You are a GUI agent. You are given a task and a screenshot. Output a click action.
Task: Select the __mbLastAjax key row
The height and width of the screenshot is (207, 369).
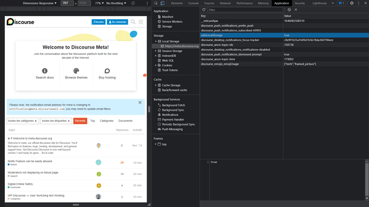285,21
